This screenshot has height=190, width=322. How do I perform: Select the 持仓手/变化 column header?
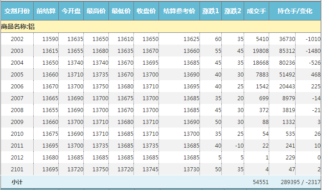(295, 10)
